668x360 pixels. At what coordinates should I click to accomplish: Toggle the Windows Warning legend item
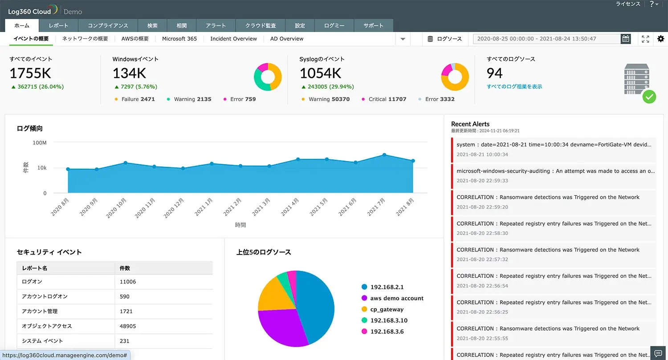click(x=189, y=99)
